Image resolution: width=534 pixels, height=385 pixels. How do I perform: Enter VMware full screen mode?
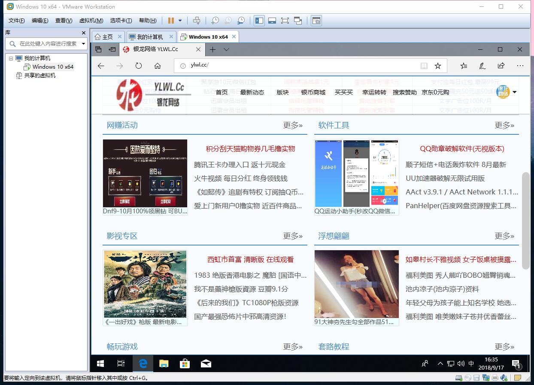tap(285, 21)
